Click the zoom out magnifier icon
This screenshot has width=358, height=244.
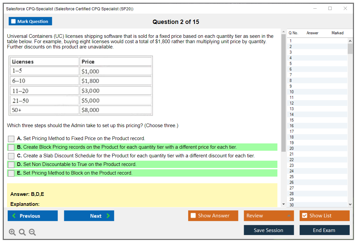coord(32,232)
